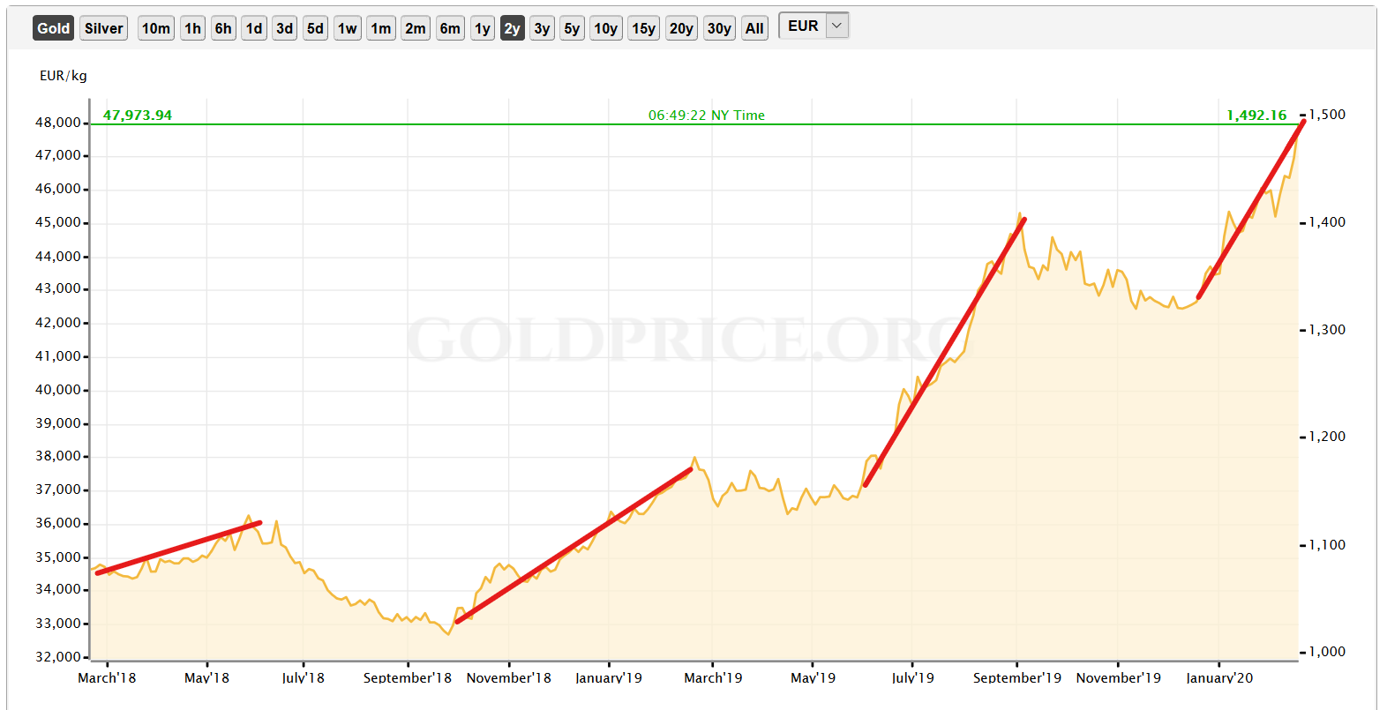This screenshot has height=710, width=1387.
Task: Set time range to 10m
Action: coord(155,28)
